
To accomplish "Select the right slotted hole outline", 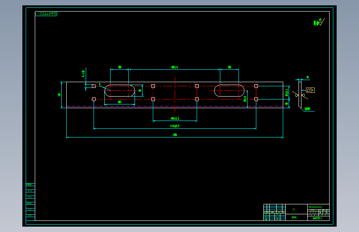I will pos(229,91).
